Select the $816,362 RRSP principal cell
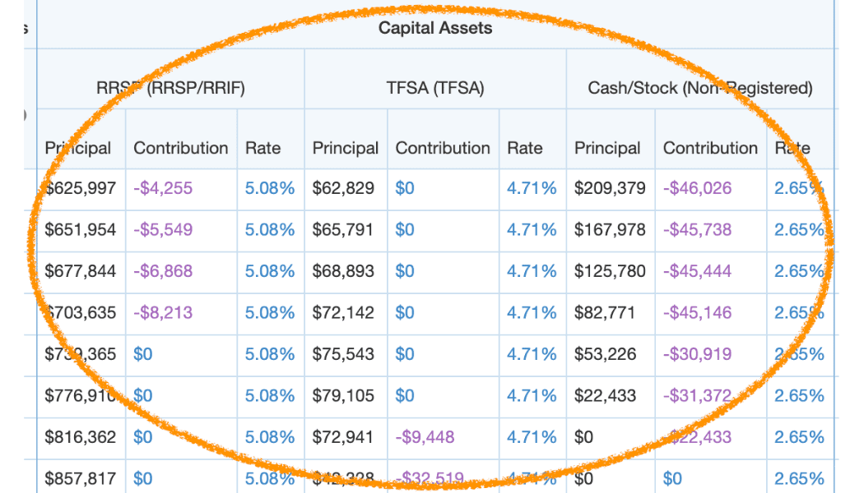Screen dimensions: 864x493 [x=81, y=437]
